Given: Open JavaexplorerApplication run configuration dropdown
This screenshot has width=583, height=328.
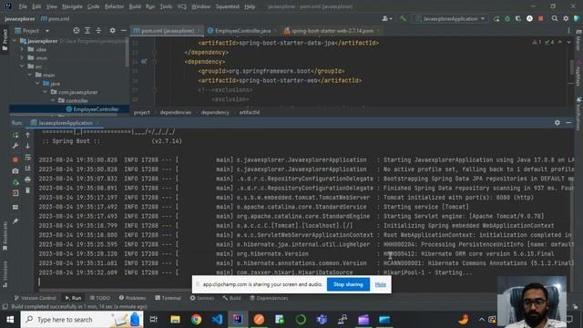Looking at the screenshot, I should click(x=450, y=18).
